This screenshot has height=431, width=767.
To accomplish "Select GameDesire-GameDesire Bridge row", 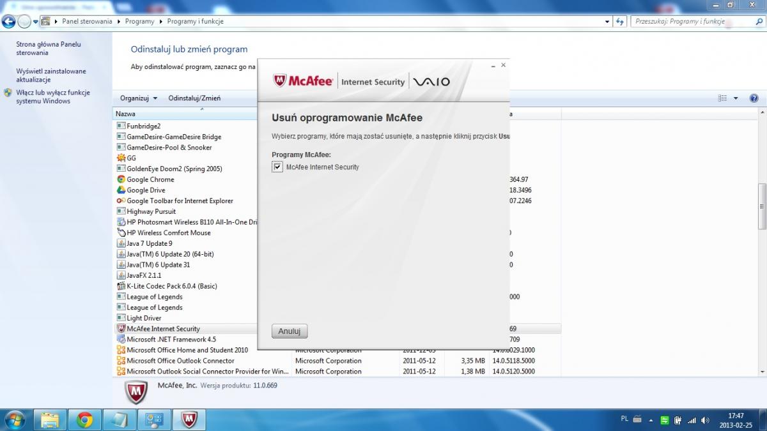I will click(x=174, y=137).
